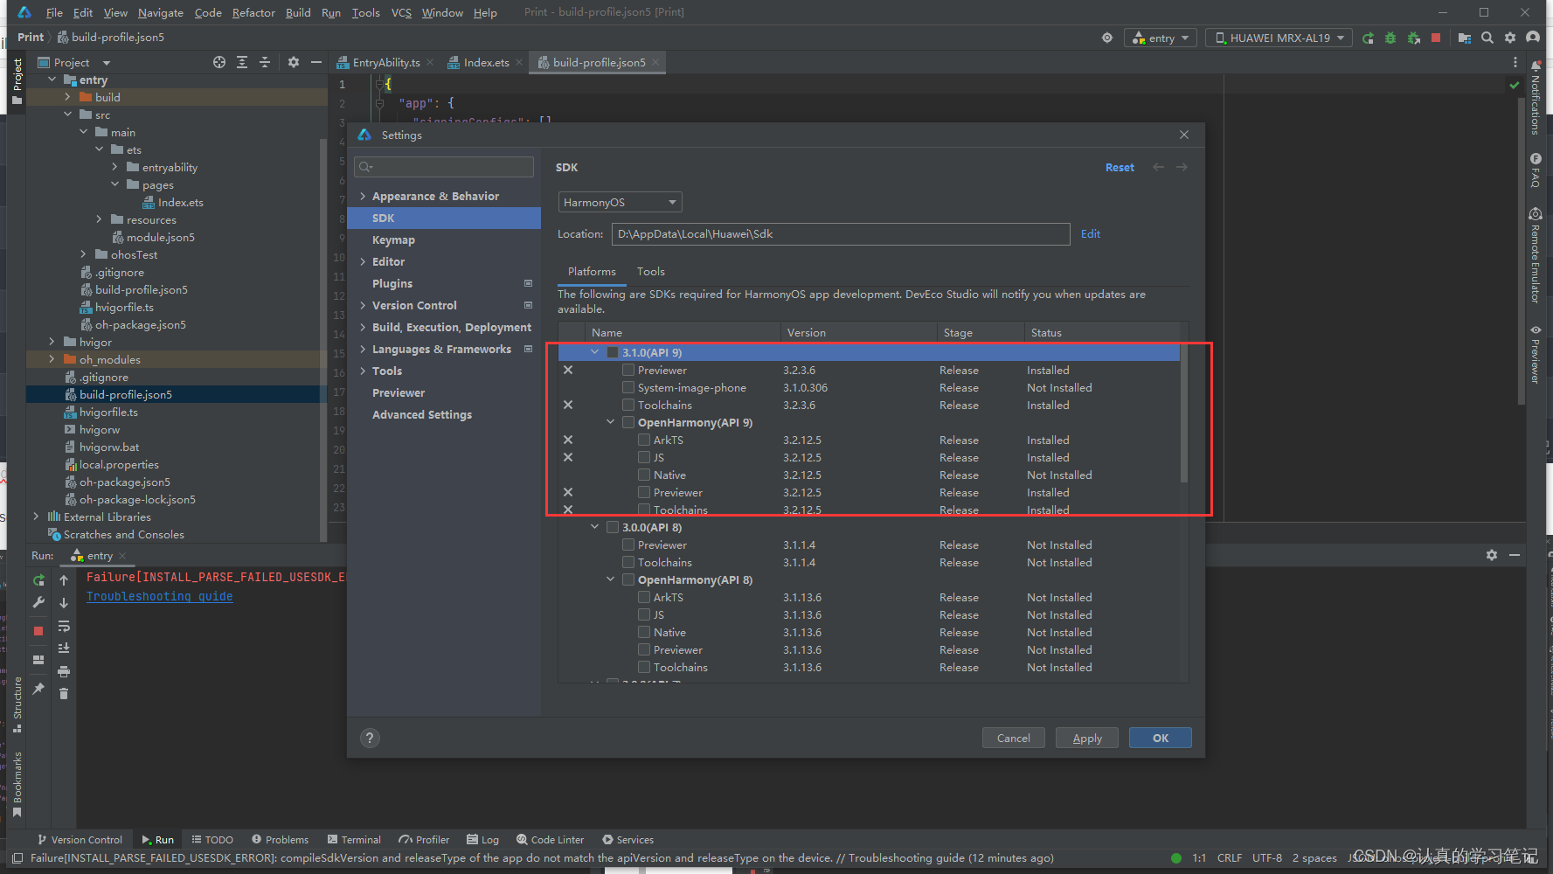The height and width of the screenshot is (874, 1553).
Task: Open entry run configuration dropdown
Action: (x=1161, y=38)
